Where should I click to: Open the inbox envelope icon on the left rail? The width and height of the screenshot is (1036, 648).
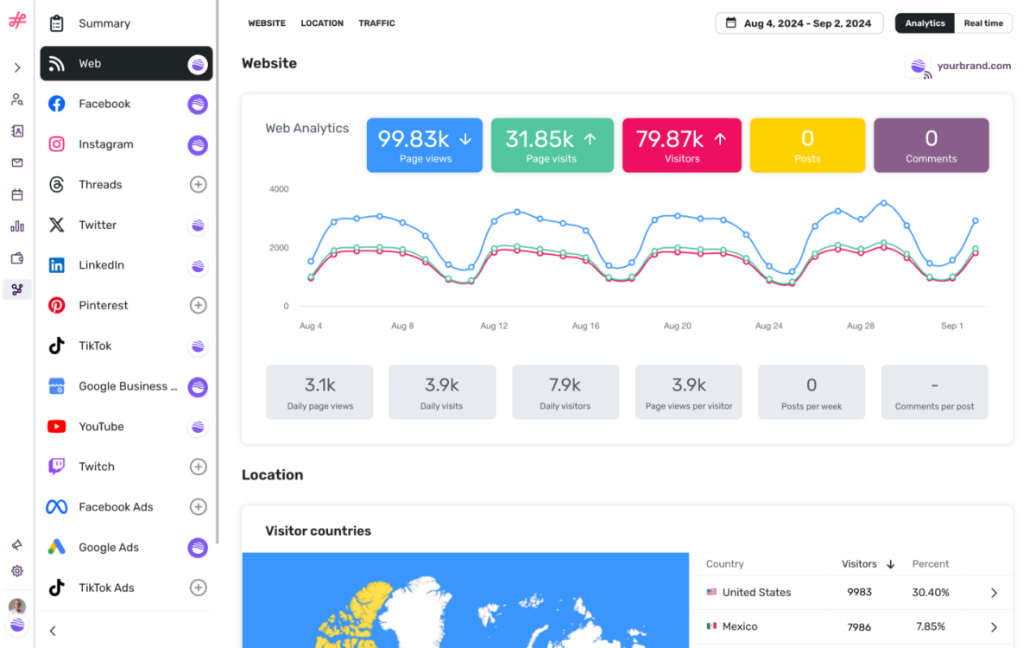coord(16,162)
